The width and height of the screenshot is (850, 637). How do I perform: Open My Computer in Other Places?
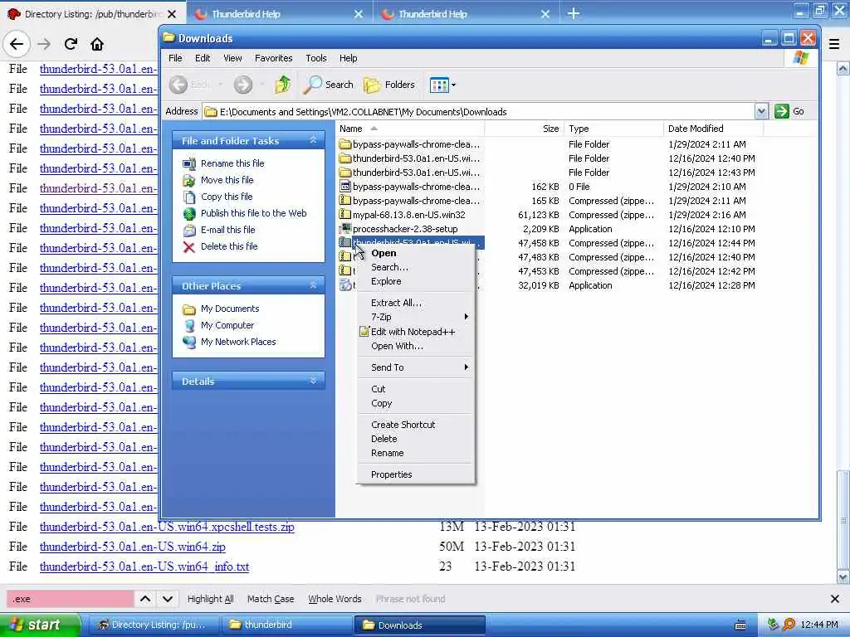pyautogui.click(x=227, y=325)
